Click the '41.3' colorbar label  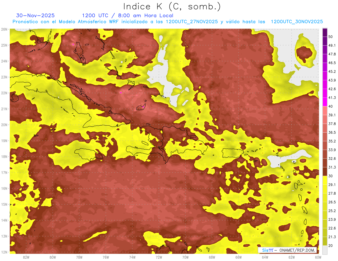coord(332,98)
